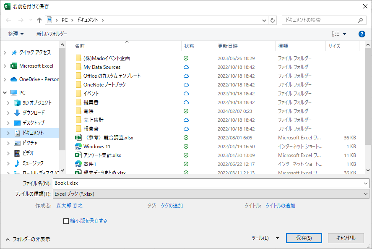Expand the address bar history dropdown

264,21
